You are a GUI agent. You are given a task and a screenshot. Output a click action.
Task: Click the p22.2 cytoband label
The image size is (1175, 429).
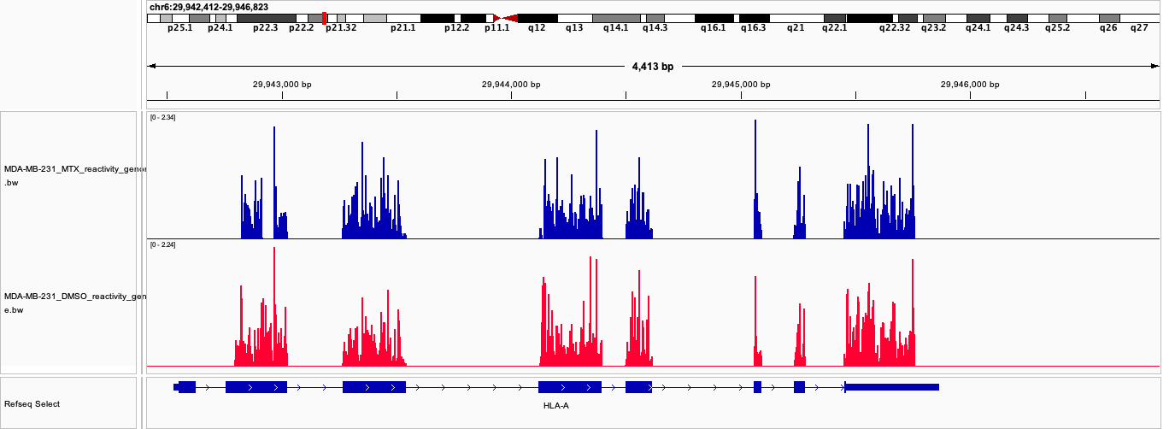[301, 28]
